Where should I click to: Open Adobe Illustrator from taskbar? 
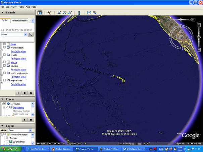click(x=62, y=149)
